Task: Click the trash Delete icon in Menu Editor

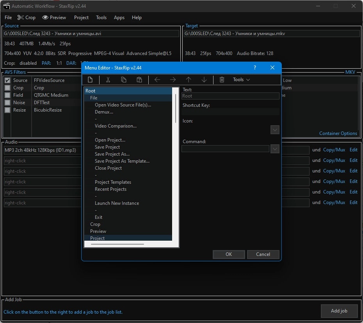Action: coord(222,80)
